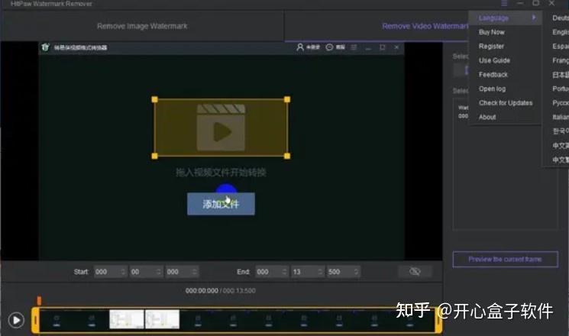Click top-right handle of watermark selection box

click(287, 99)
